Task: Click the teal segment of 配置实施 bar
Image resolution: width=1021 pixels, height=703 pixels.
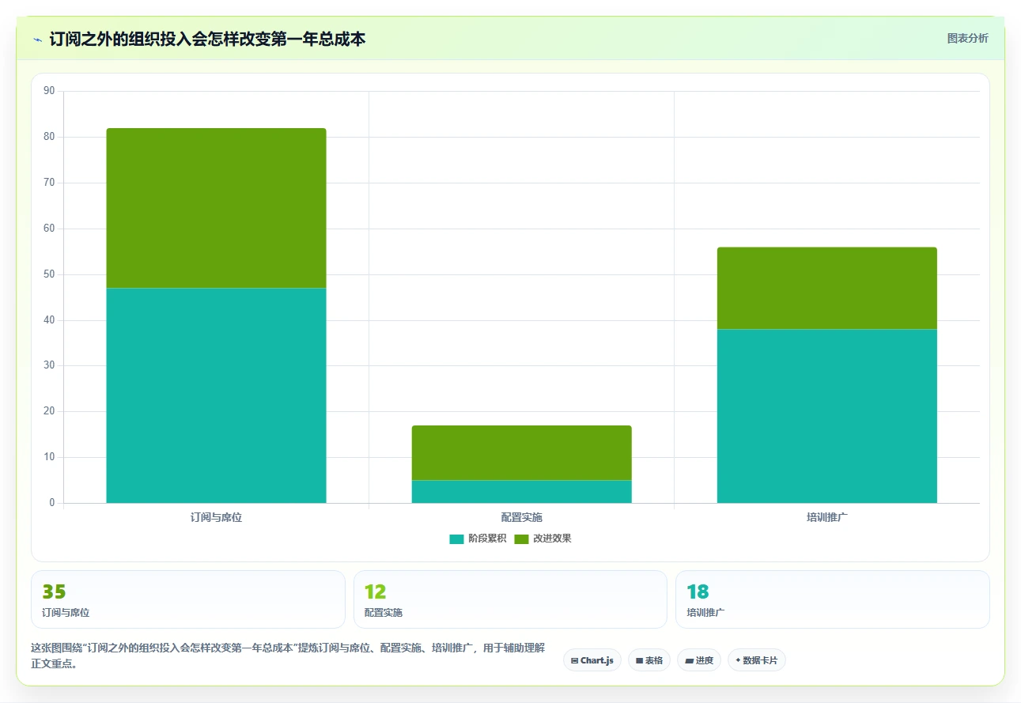Action: [521, 492]
